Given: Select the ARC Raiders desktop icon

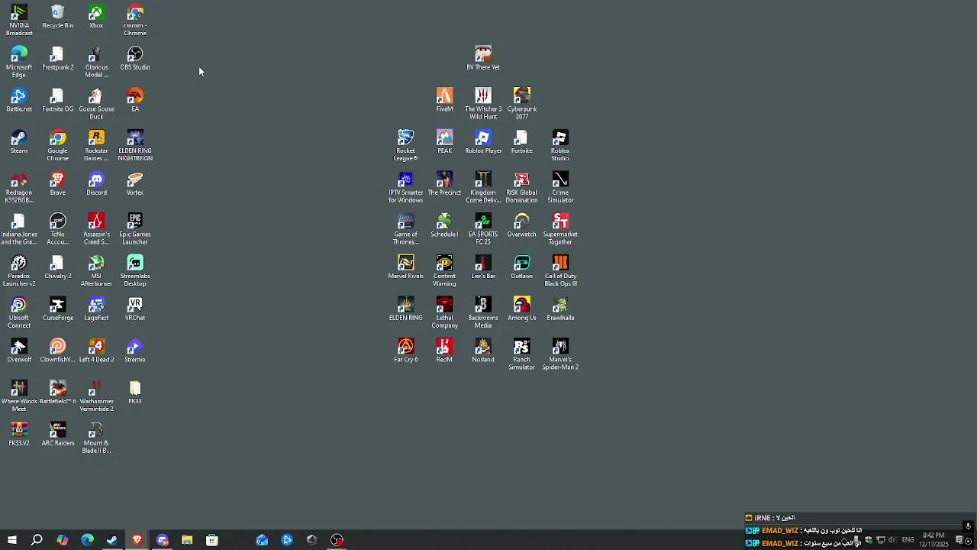Looking at the screenshot, I should coord(58,435).
